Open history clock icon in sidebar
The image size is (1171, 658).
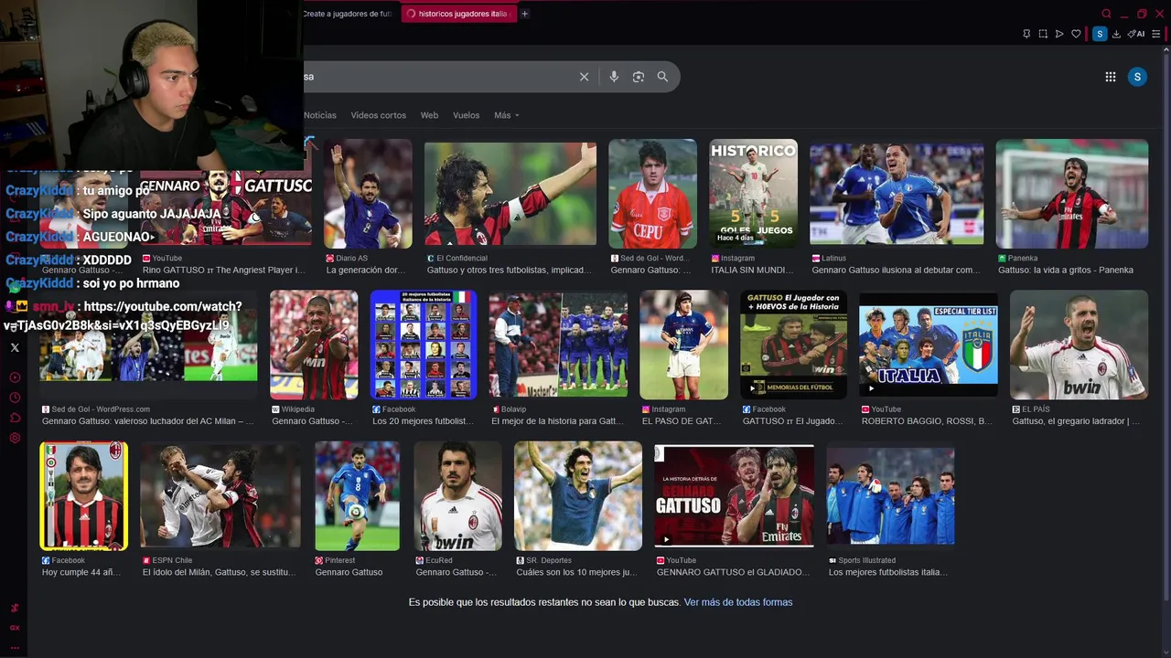15,398
